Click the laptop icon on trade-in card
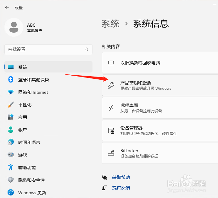Image resolution: width=218 pixels, height=198 pixels. 111,63
